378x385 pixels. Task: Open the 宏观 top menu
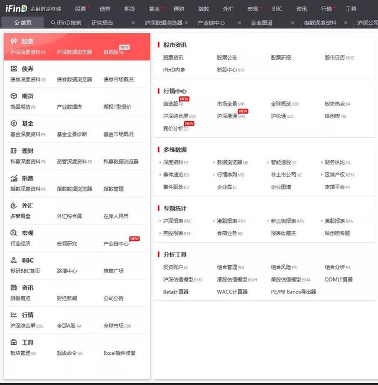pyautogui.click(x=253, y=9)
